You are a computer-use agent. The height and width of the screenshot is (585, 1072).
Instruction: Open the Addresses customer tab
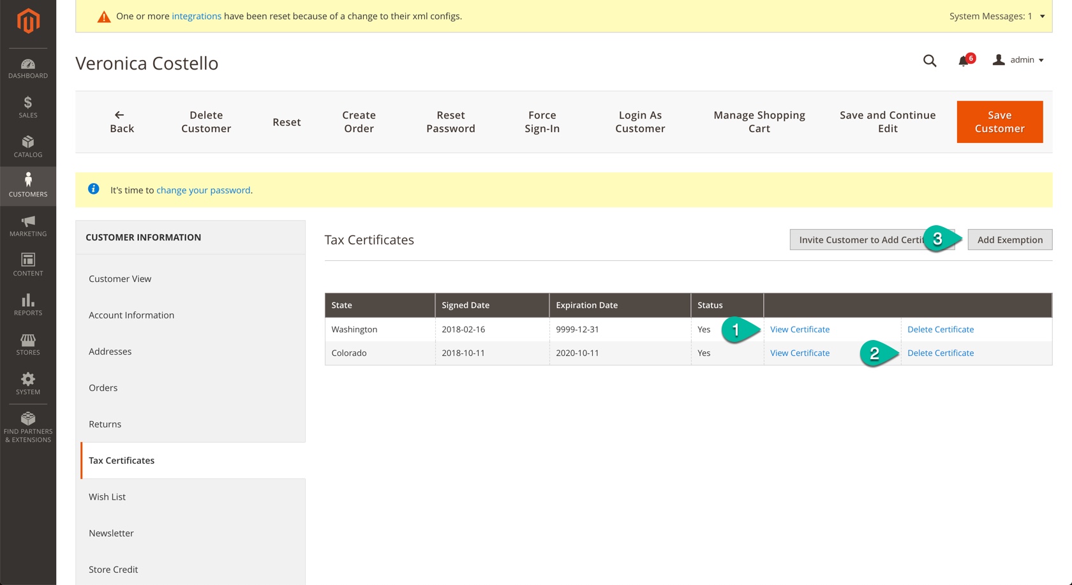(x=110, y=352)
